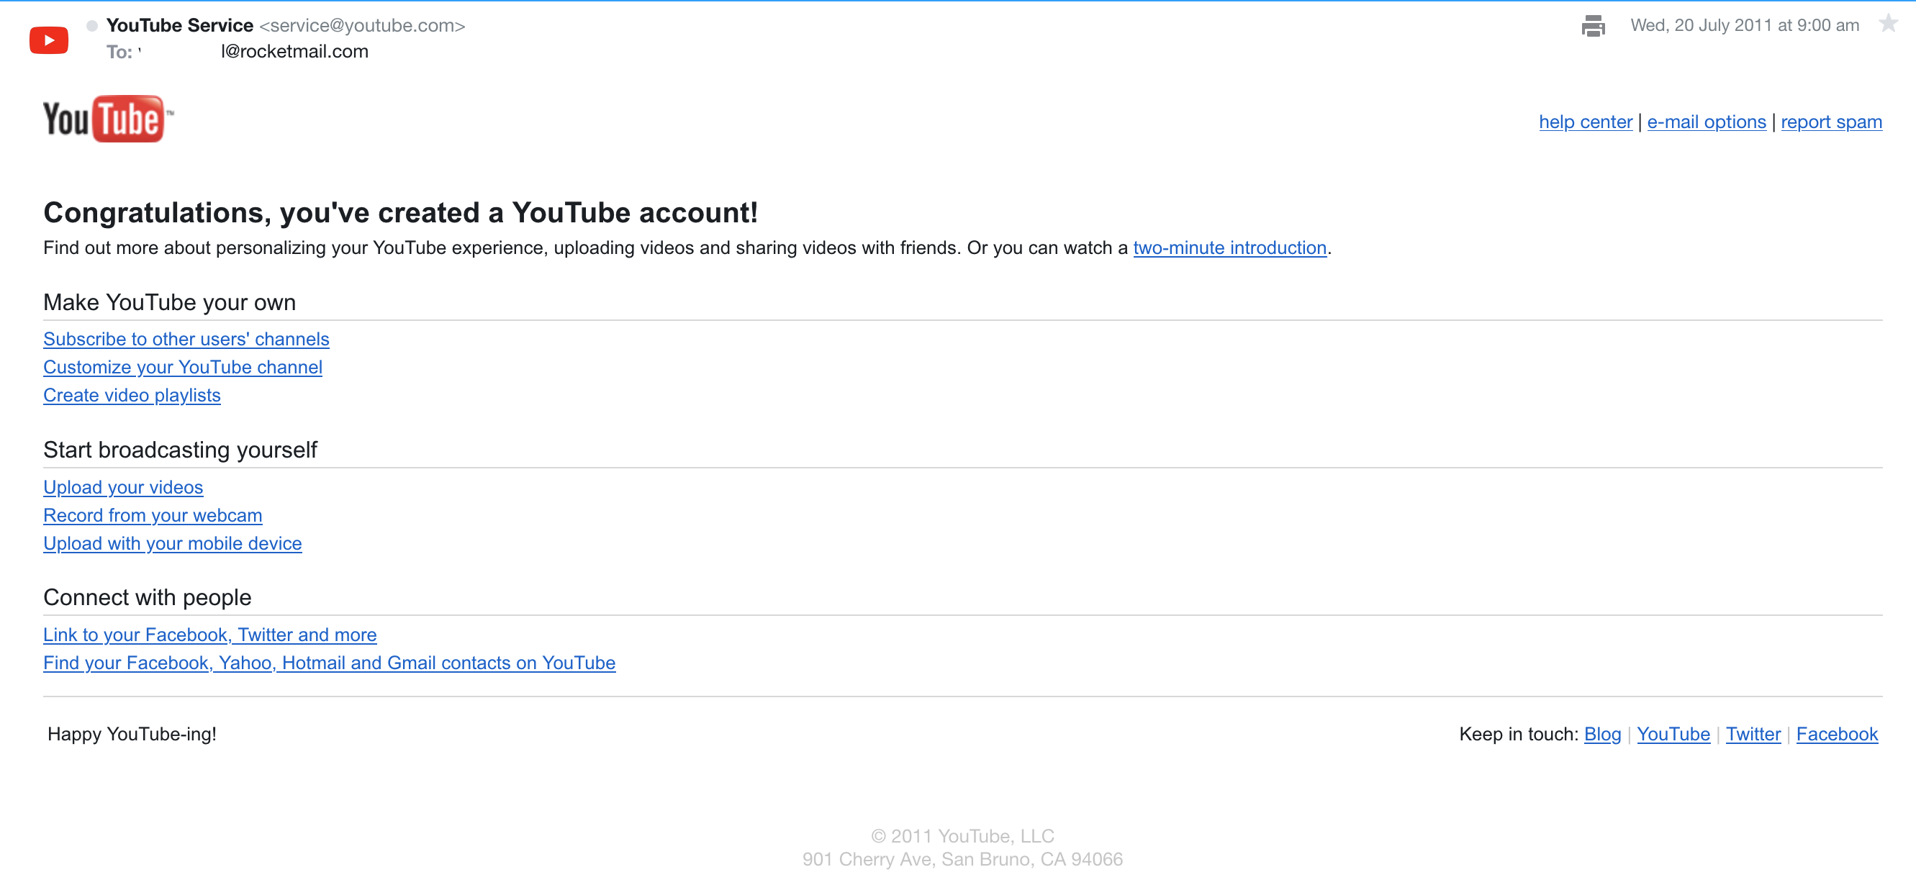The image size is (1916, 885).
Task: Open the two-minute introduction link
Action: click(1229, 248)
